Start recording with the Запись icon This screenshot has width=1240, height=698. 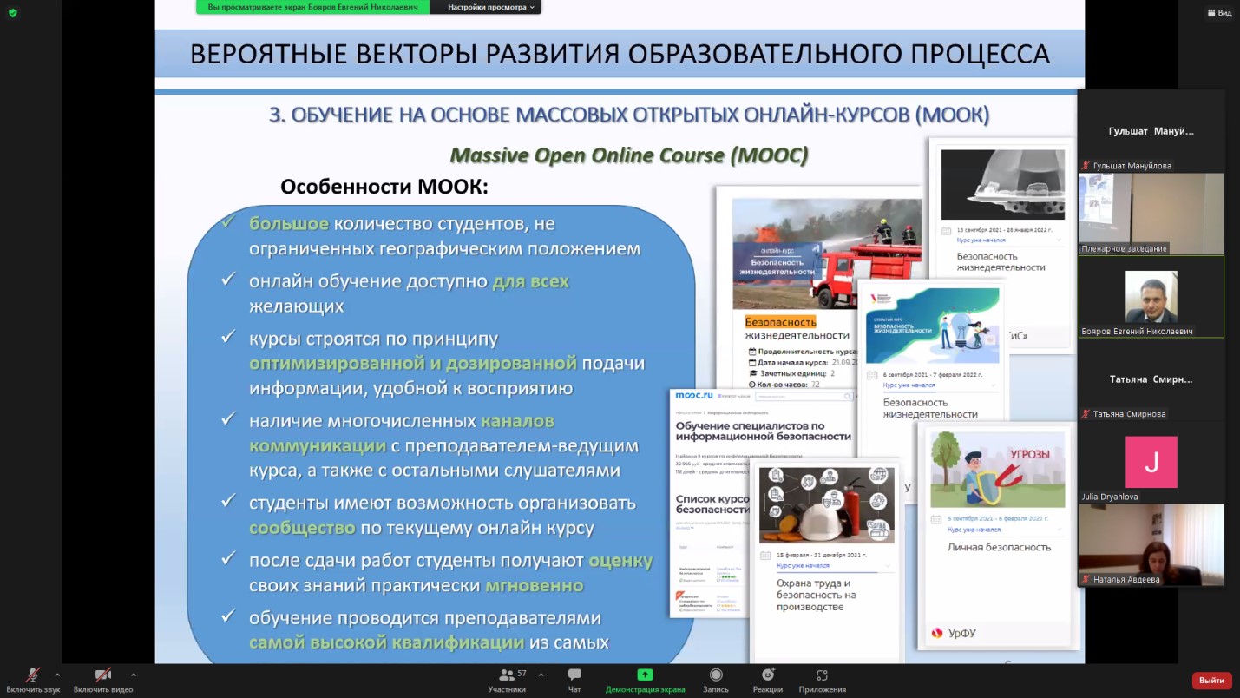pos(716,675)
